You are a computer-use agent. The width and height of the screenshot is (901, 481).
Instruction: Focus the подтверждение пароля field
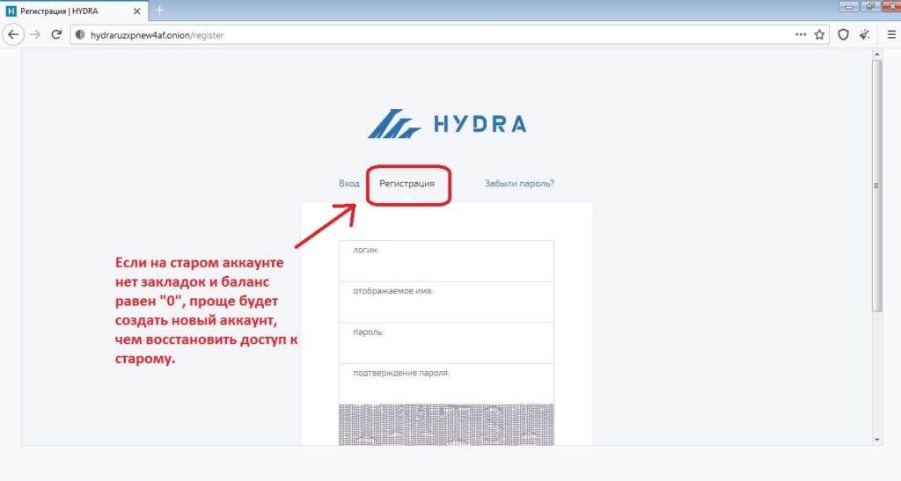(446, 384)
